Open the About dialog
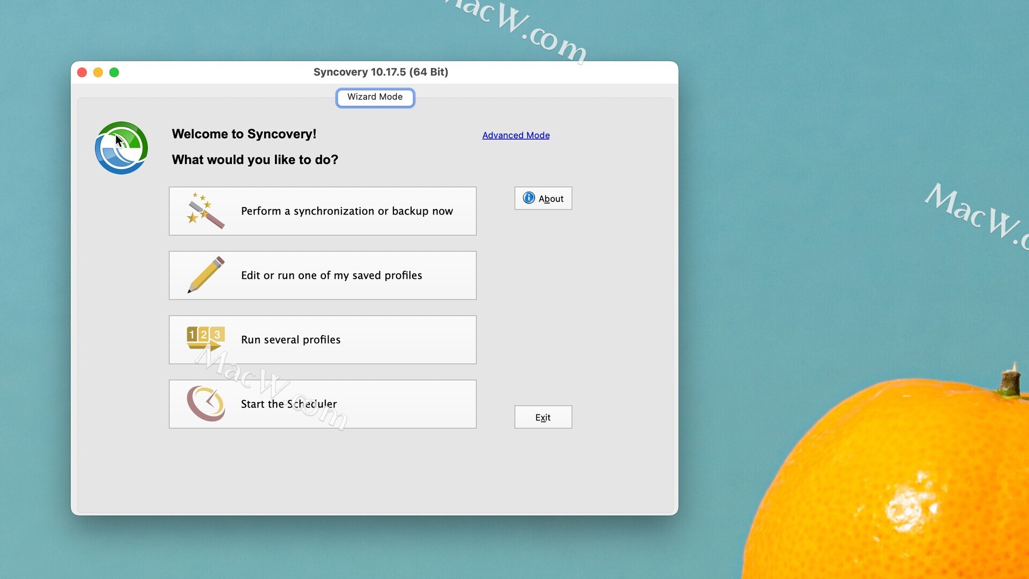The image size is (1029, 579). coord(543,198)
